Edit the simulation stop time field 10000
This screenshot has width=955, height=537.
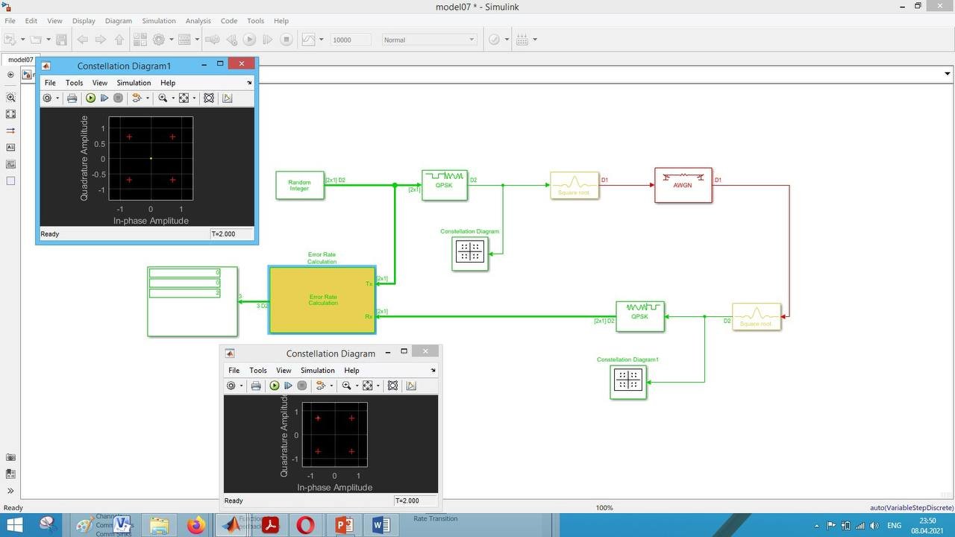click(x=350, y=40)
